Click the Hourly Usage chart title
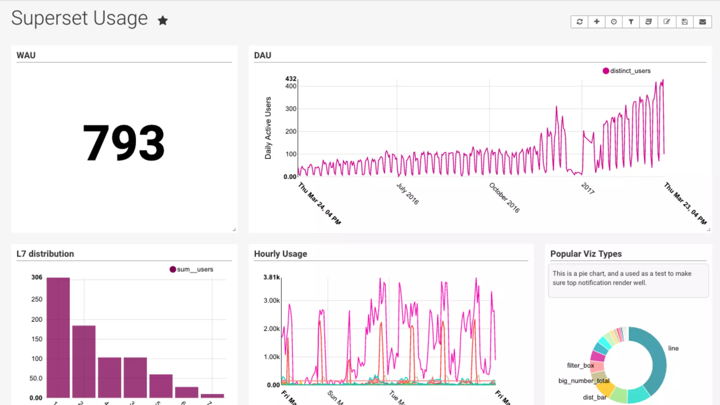The image size is (720, 405). pos(281,254)
